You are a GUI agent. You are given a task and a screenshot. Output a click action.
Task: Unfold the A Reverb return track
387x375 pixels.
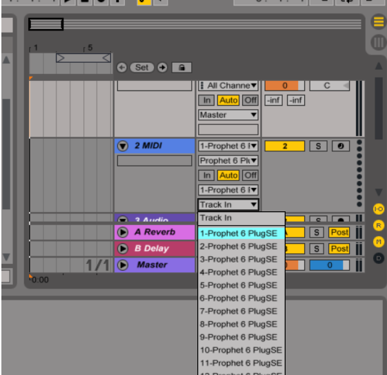[123, 232]
